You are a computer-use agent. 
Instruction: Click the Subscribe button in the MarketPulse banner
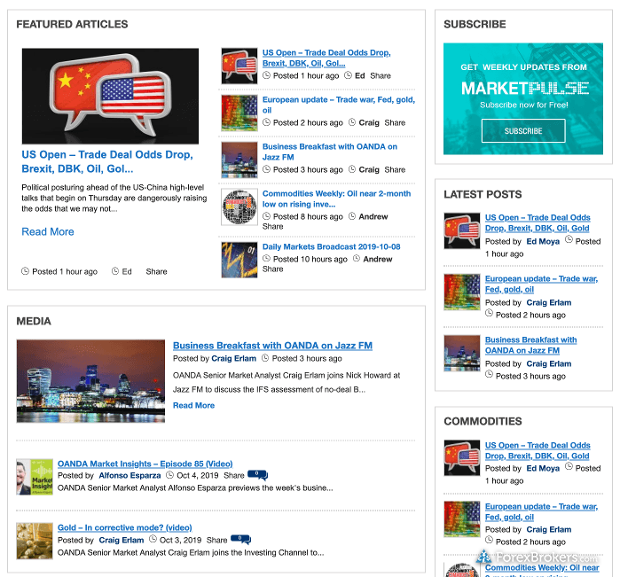point(523,131)
